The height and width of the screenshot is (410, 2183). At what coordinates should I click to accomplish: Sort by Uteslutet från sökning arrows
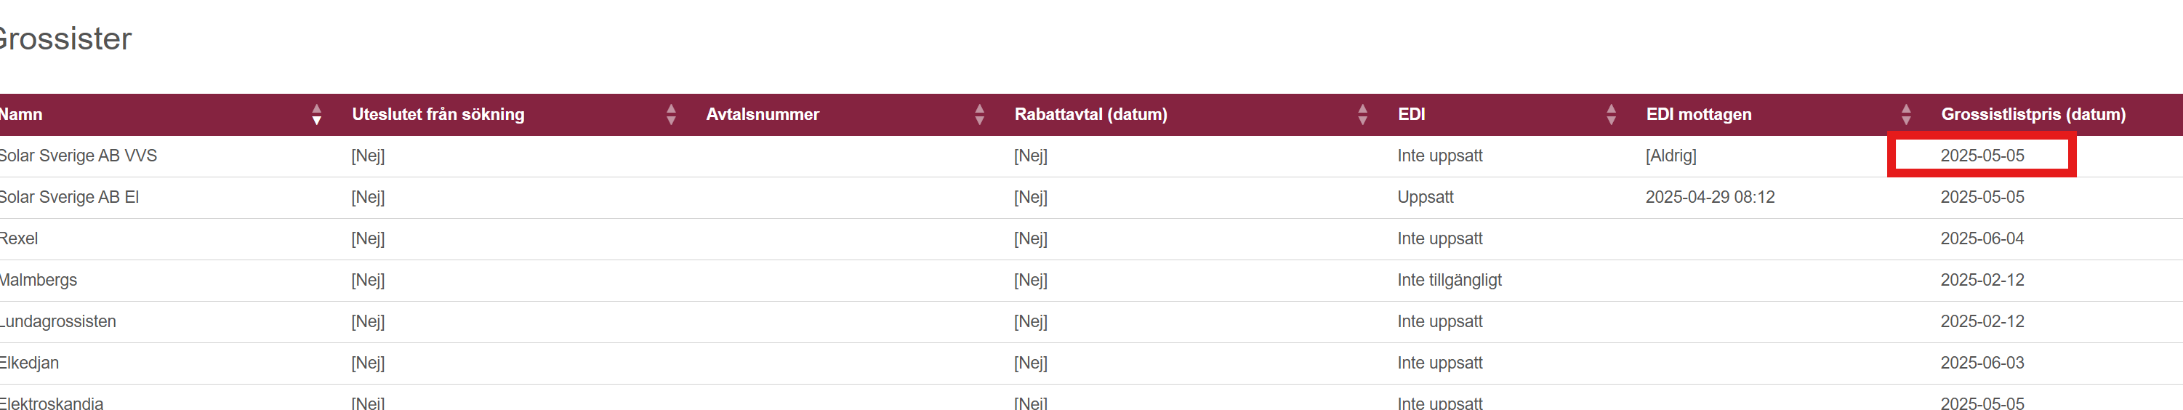[x=670, y=114]
